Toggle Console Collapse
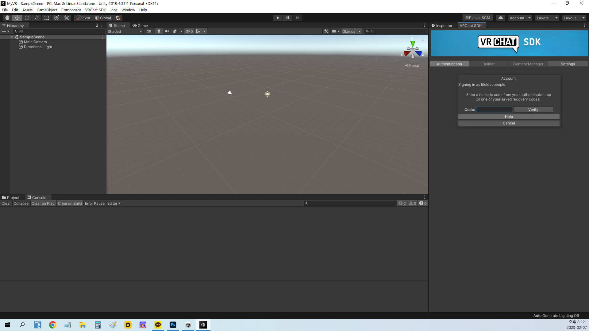 21,204
